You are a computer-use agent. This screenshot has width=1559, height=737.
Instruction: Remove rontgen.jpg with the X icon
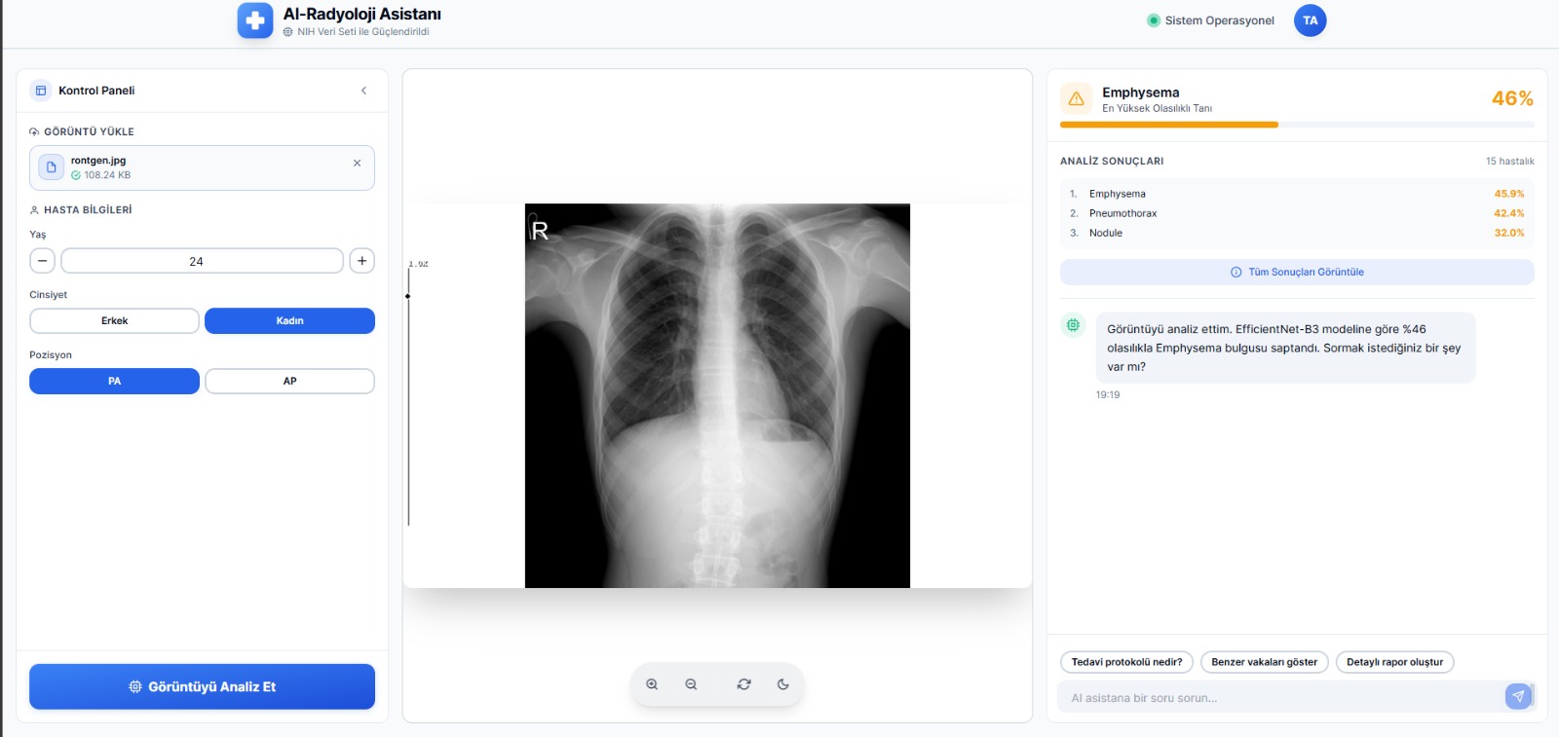point(357,164)
